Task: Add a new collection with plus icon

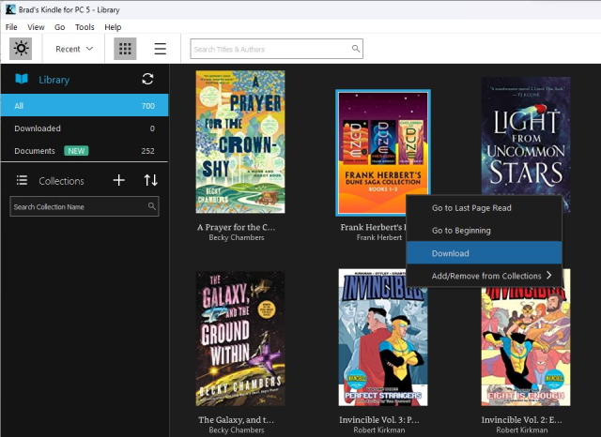Action: [x=119, y=180]
